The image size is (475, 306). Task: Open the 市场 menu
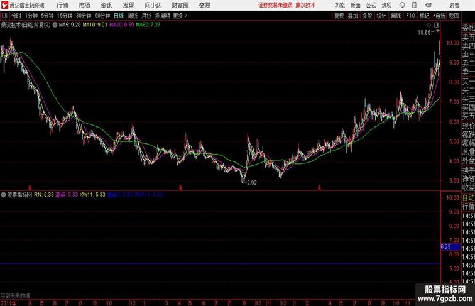pyautogui.click(x=85, y=5)
